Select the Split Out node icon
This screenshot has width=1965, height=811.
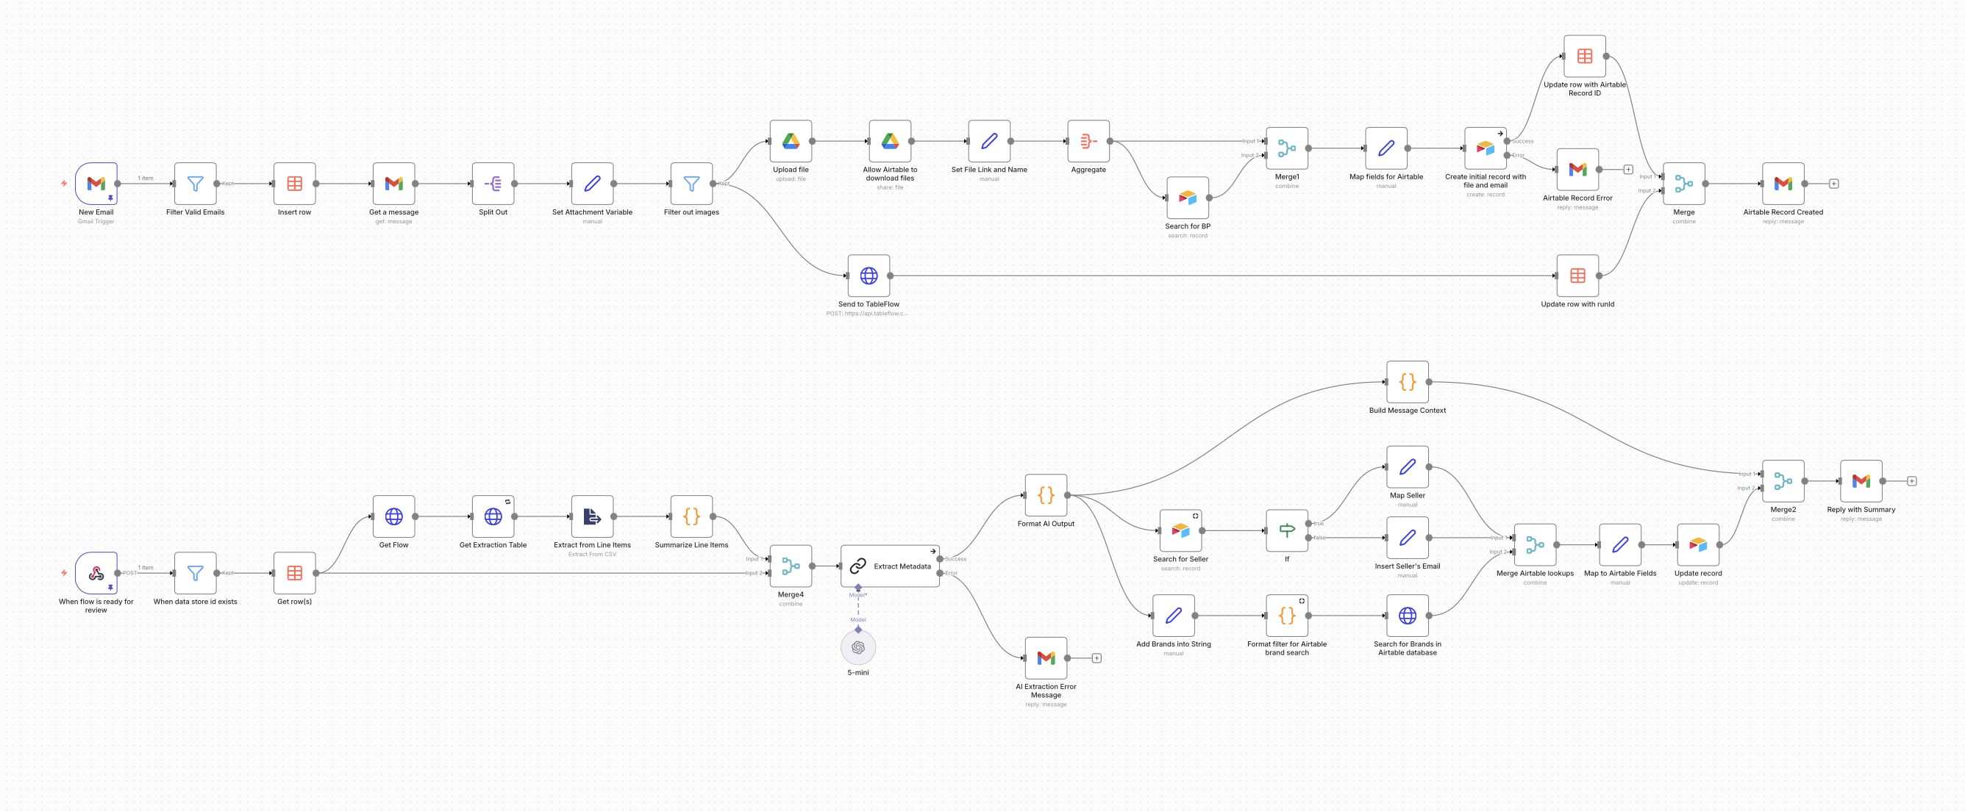[493, 183]
